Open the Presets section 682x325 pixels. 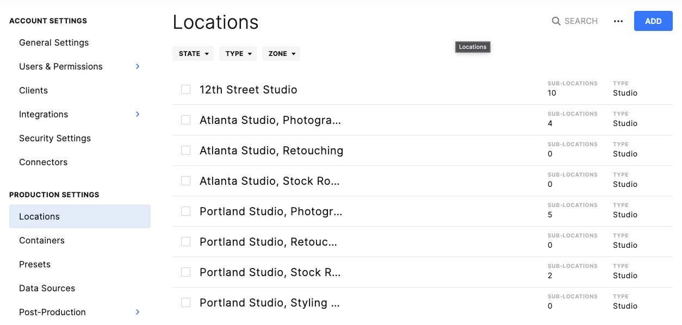coord(34,264)
